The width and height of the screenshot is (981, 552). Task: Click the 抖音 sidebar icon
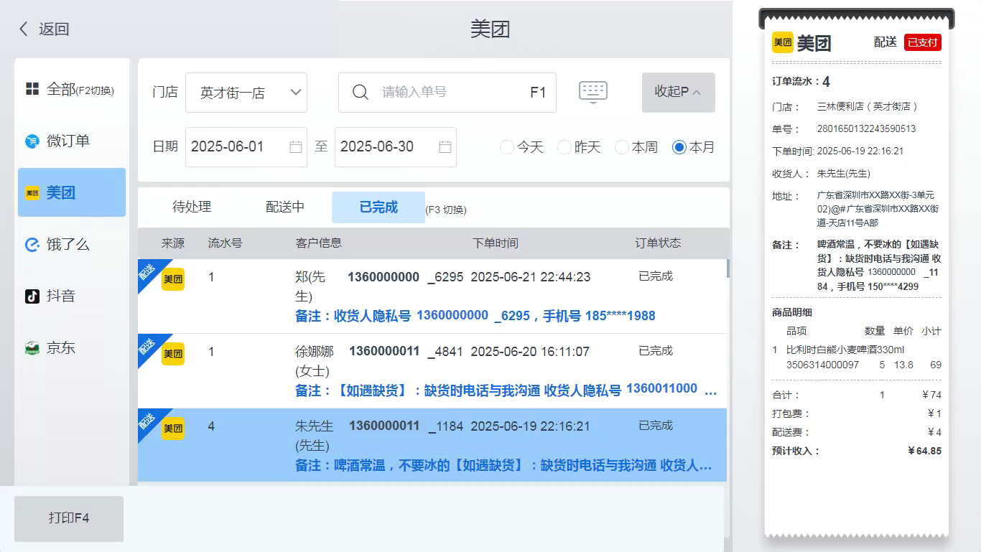pyautogui.click(x=32, y=296)
